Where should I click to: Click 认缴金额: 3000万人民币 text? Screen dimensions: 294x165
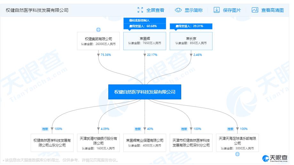pos(237,148)
